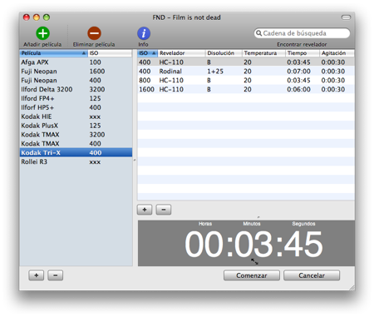The width and height of the screenshot is (374, 317).
Task: Start the timer with the Comenzar button
Action: coord(252,275)
